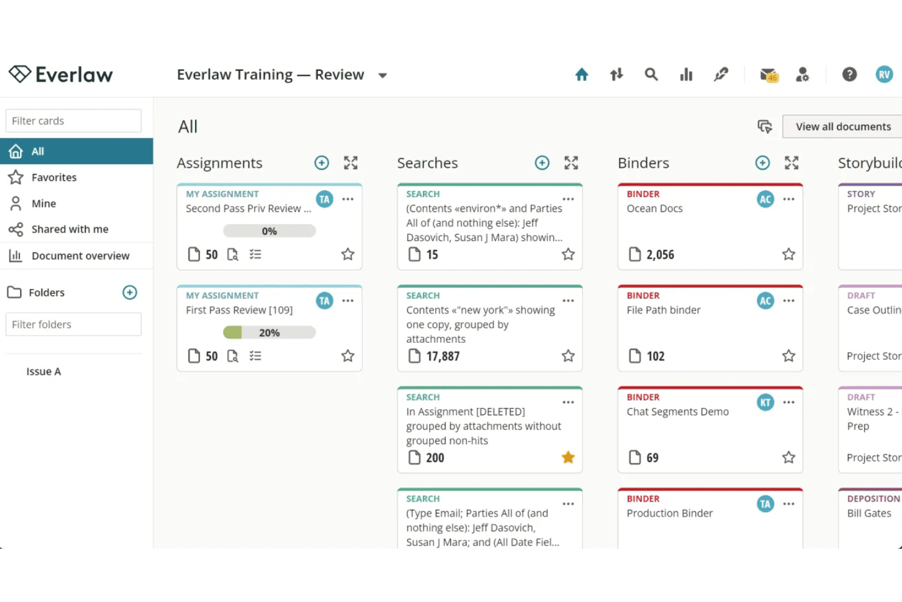Open the Storybuilder quill pen icon
The height and width of the screenshot is (602, 902).
click(721, 74)
